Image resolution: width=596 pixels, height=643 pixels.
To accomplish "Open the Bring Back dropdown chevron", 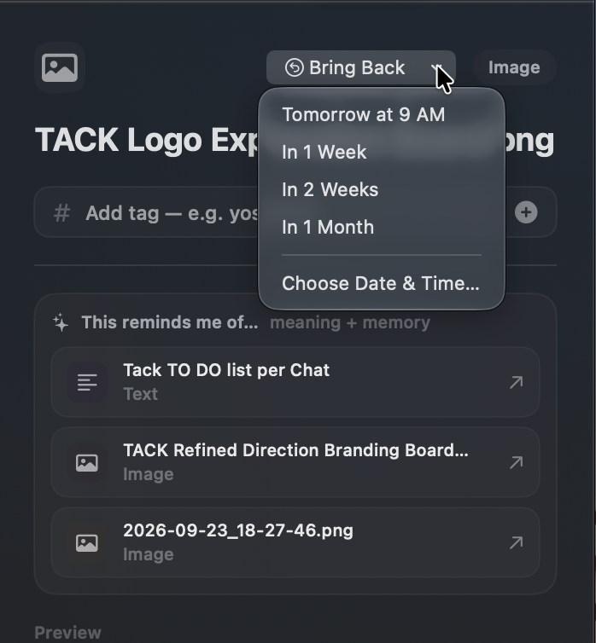I will [x=436, y=67].
